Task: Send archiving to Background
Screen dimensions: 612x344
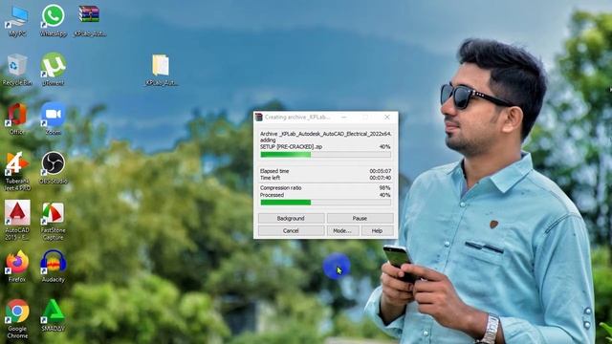Action: point(291,219)
